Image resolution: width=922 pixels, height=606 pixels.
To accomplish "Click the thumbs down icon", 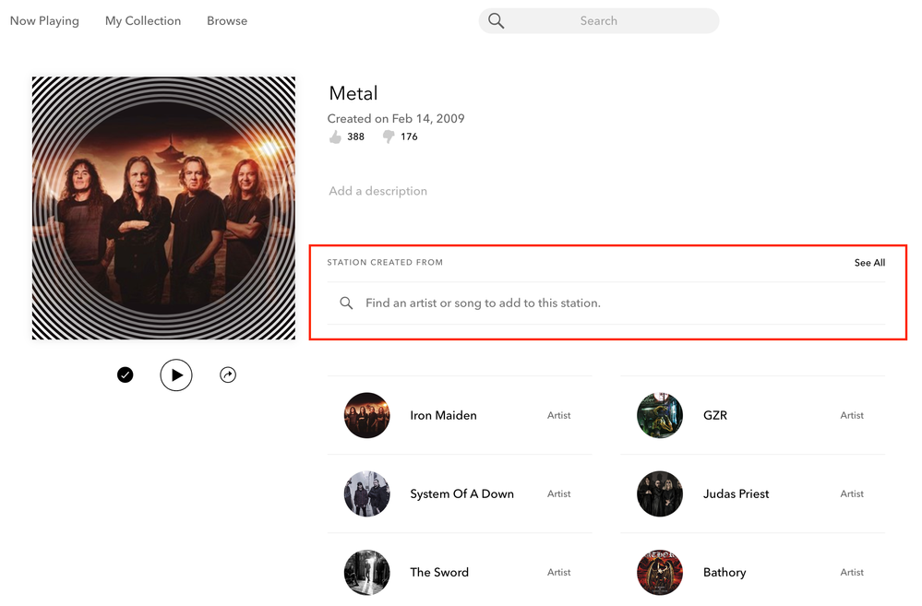I will [389, 137].
